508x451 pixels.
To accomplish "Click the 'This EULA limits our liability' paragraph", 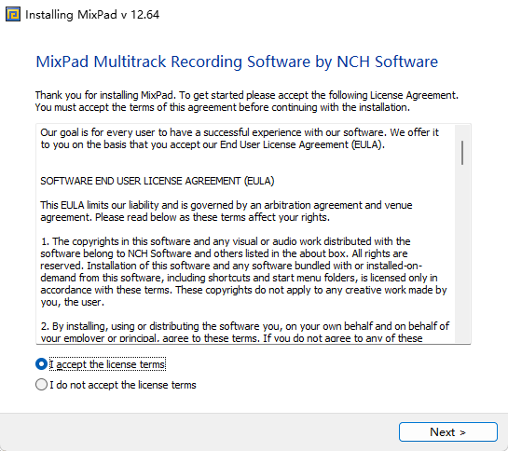I will (x=227, y=211).
